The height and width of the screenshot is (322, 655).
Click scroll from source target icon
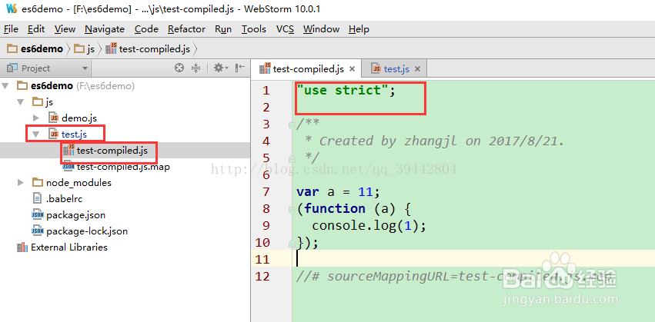point(179,68)
